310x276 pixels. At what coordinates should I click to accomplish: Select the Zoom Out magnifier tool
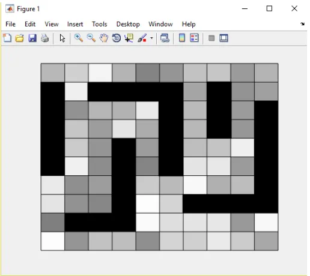coord(91,38)
